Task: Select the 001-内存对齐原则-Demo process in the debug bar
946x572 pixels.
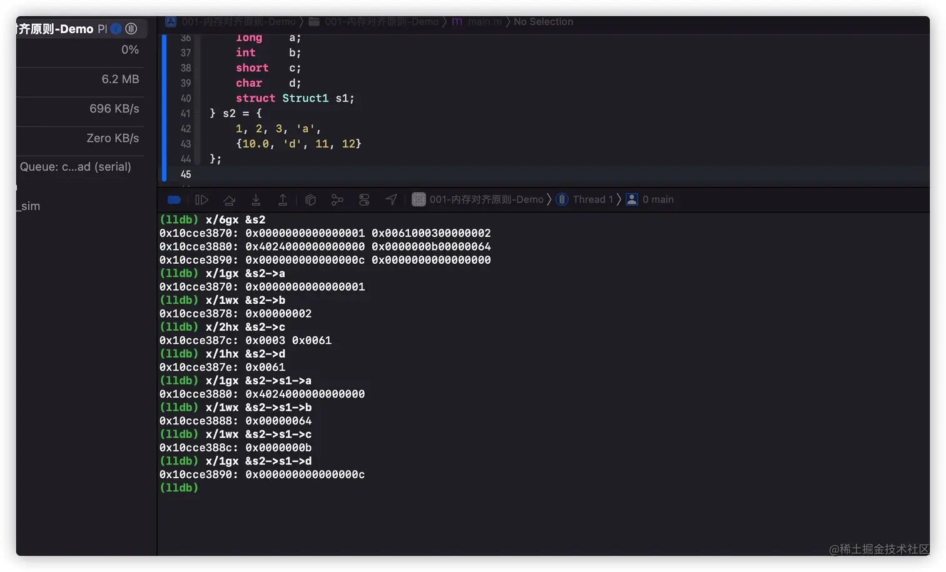Action: point(478,199)
